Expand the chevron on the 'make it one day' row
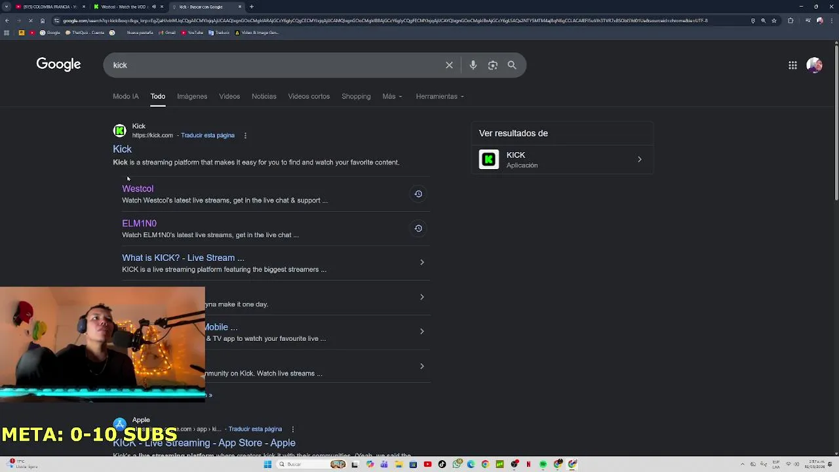839x472 pixels. (421, 297)
